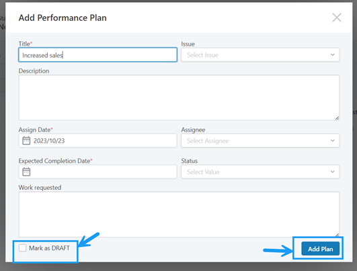Close the Add Performance Plan dialog
Image resolution: width=357 pixels, height=271 pixels.
[337, 17]
